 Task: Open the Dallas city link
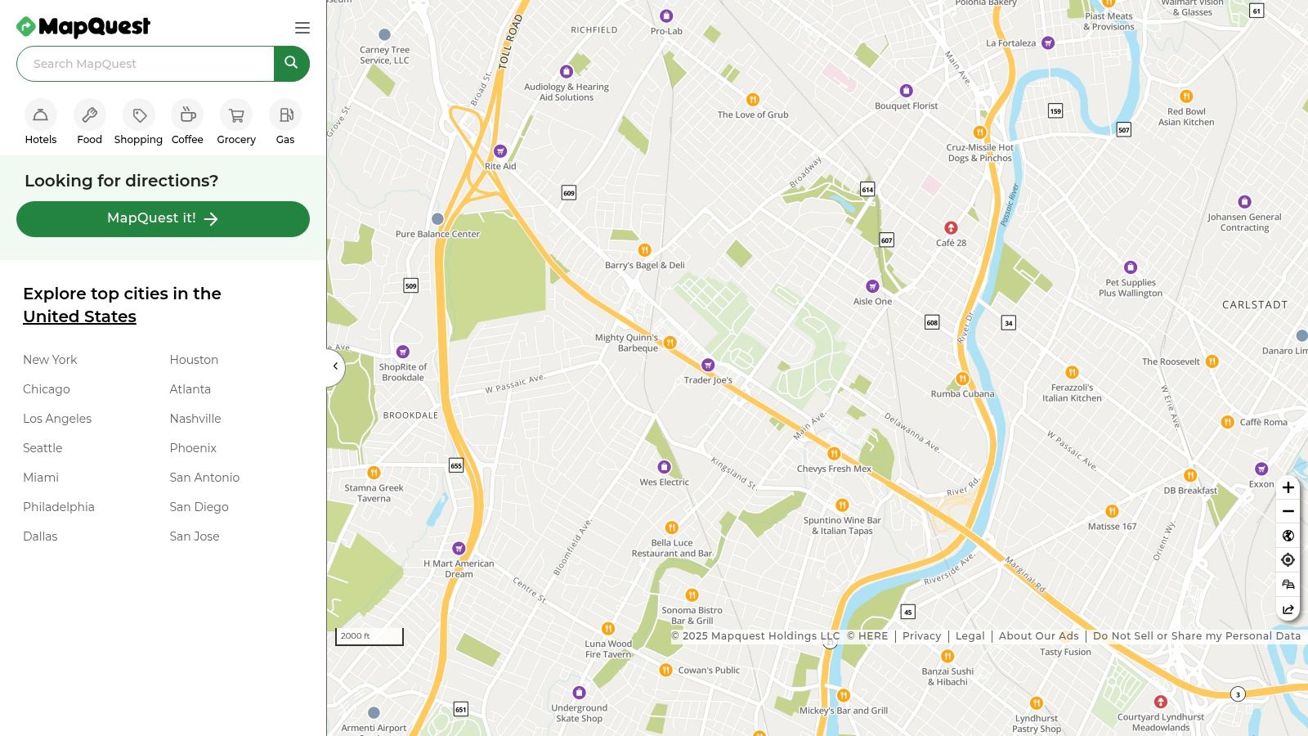(40, 536)
